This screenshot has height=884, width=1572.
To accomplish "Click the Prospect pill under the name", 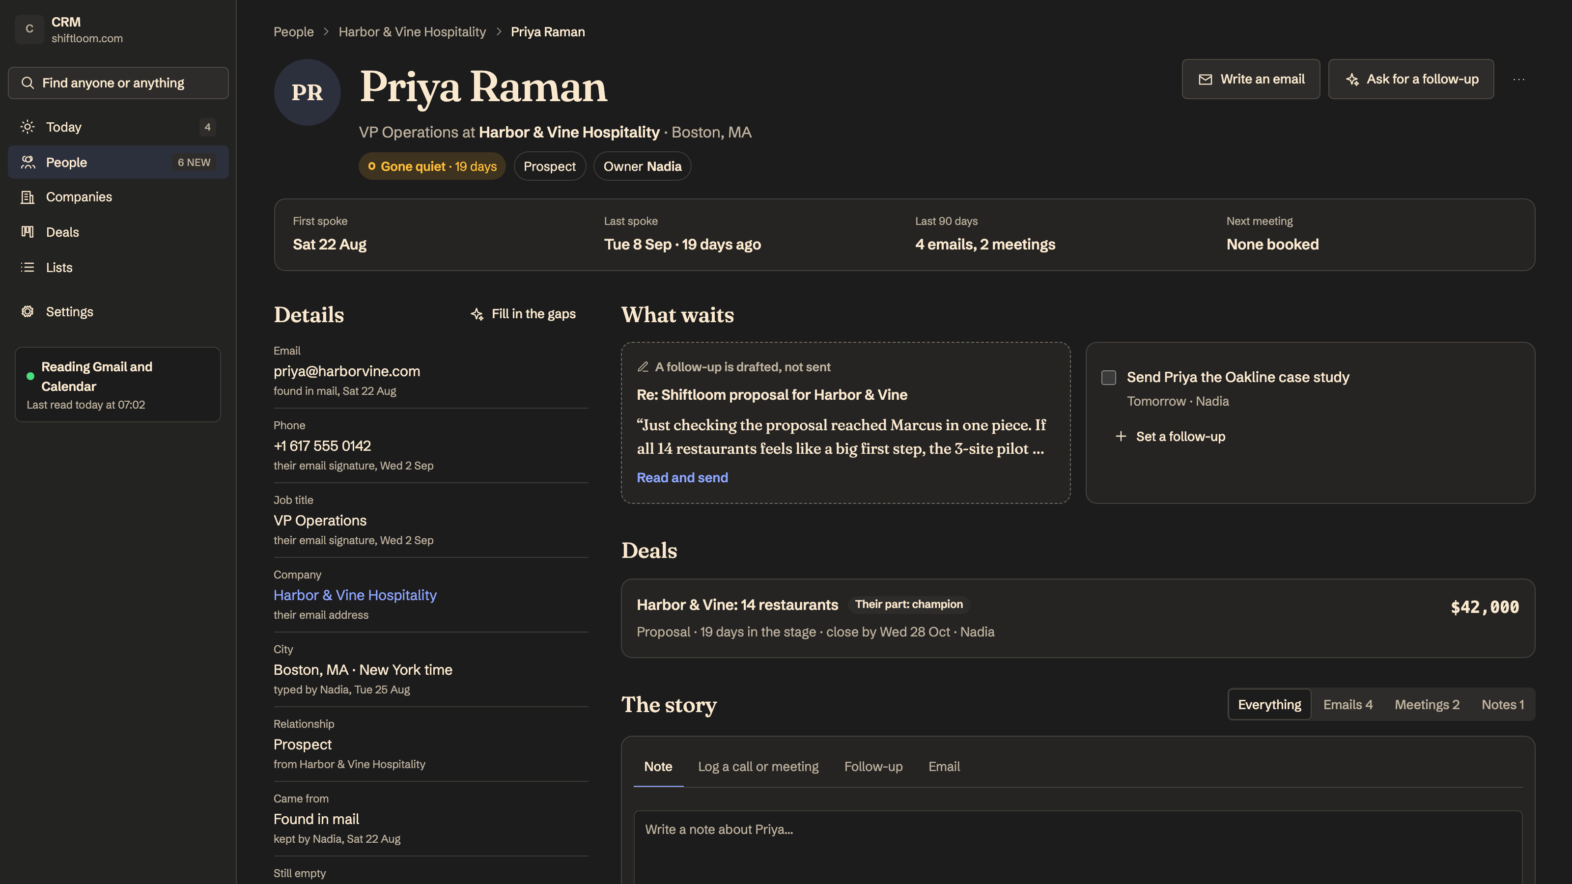I will 549,166.
